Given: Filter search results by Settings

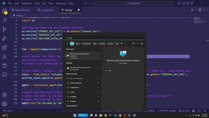Looking at the screenshot, I should 102,44.
